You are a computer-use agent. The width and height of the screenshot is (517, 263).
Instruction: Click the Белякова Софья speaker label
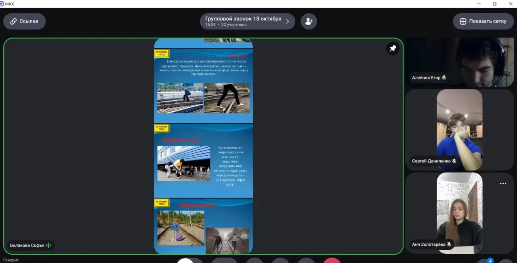tap(27, 245)
